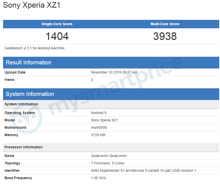Click the Memory label
This screenshot has height=186, width=220.
11,135
